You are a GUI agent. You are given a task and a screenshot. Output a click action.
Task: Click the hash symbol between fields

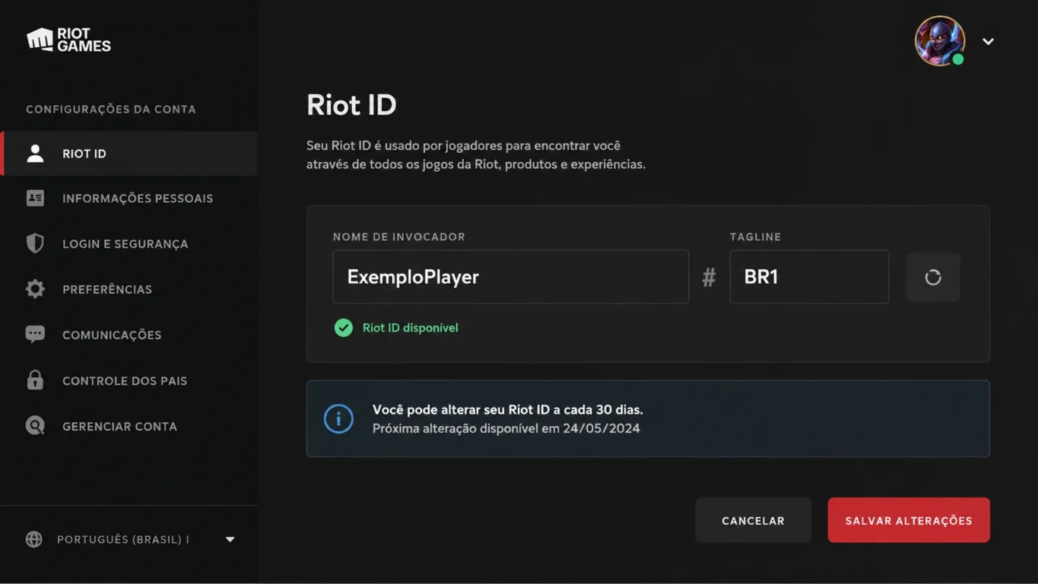tap(709, 278)
